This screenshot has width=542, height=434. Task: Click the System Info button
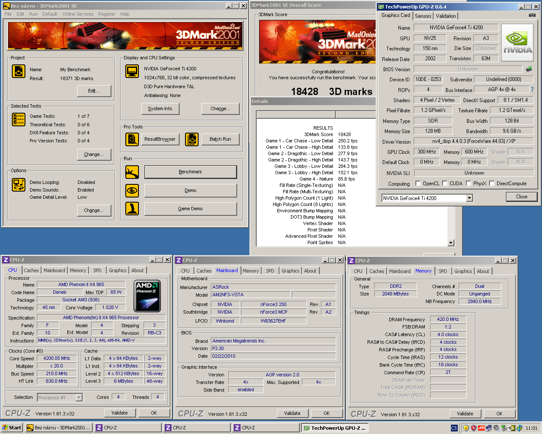160,109
